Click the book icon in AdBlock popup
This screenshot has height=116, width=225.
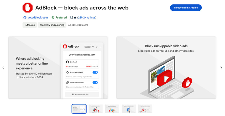93,47
